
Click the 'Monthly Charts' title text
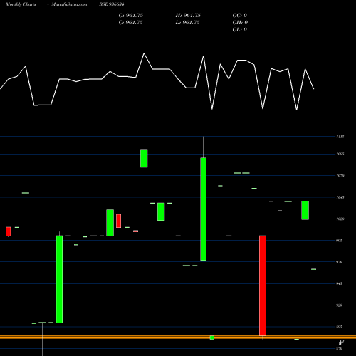(21, 4)
